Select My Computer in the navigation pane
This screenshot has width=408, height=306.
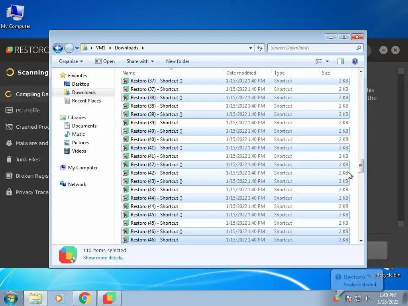click(x=83, y=168)
